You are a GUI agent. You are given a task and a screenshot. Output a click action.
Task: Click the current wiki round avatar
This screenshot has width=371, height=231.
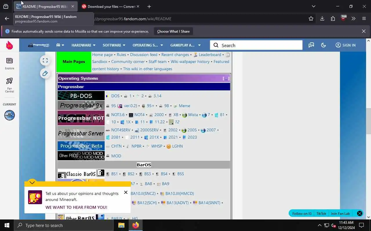pos(9,115)
